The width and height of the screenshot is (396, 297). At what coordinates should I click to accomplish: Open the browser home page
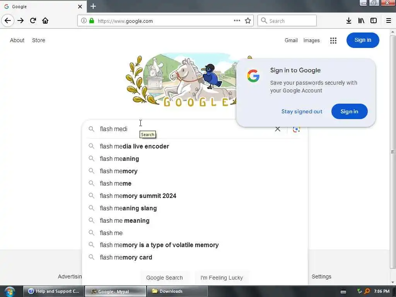tap(45, 20)
